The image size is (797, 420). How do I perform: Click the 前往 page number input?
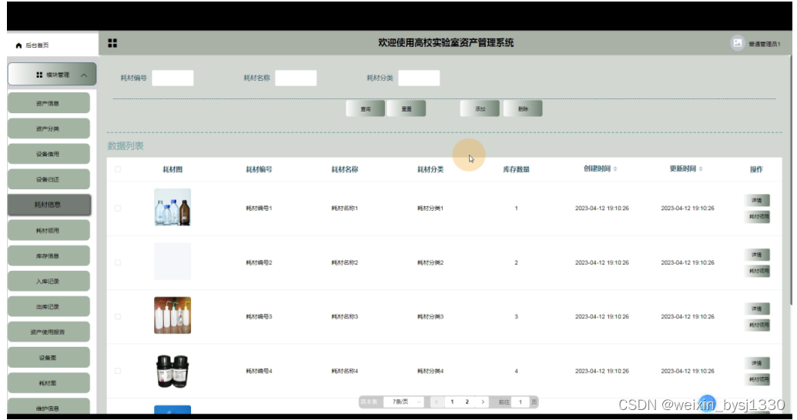coord(520,402)
